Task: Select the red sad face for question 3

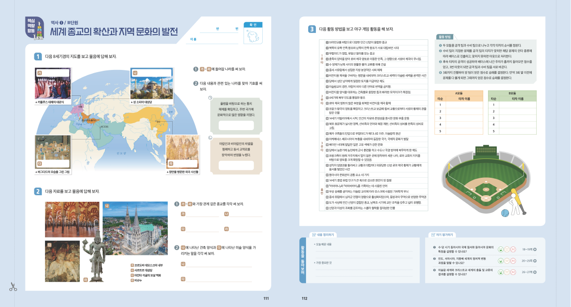Action: 513,272
